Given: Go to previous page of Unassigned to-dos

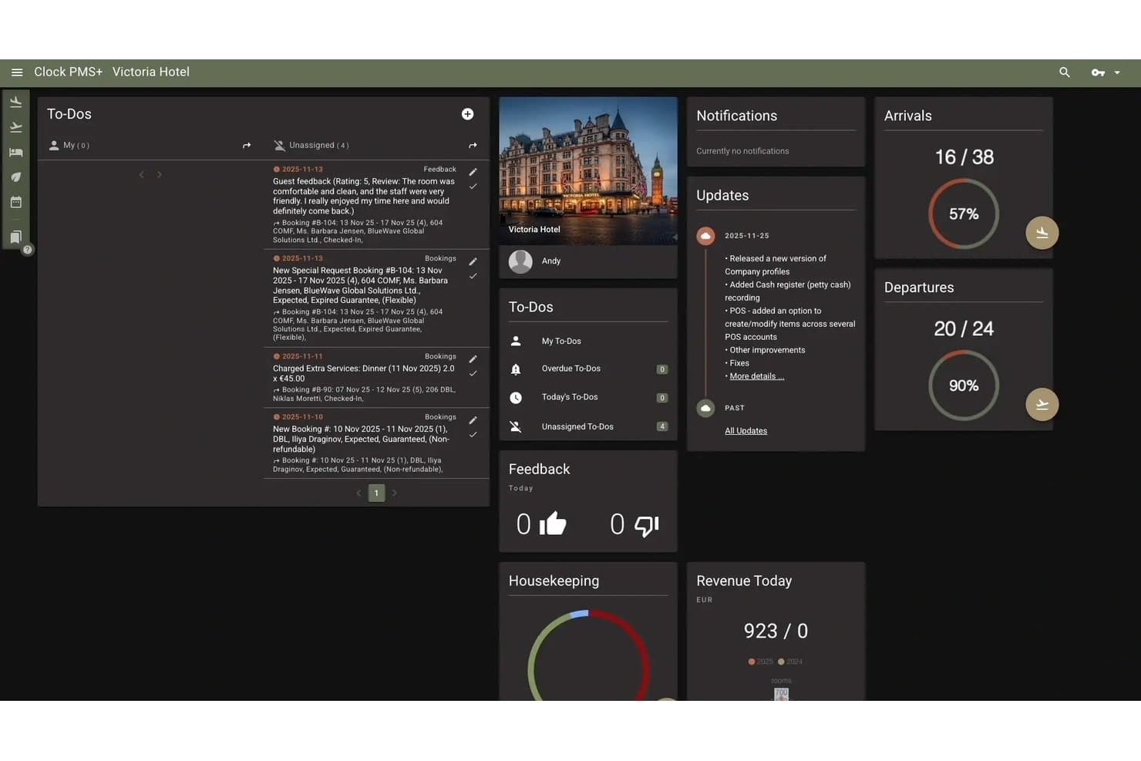Looking at the screenshot, I should pos(358,493).
